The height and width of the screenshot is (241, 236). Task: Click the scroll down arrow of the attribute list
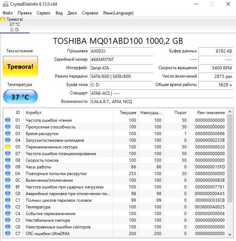point(230,235)
